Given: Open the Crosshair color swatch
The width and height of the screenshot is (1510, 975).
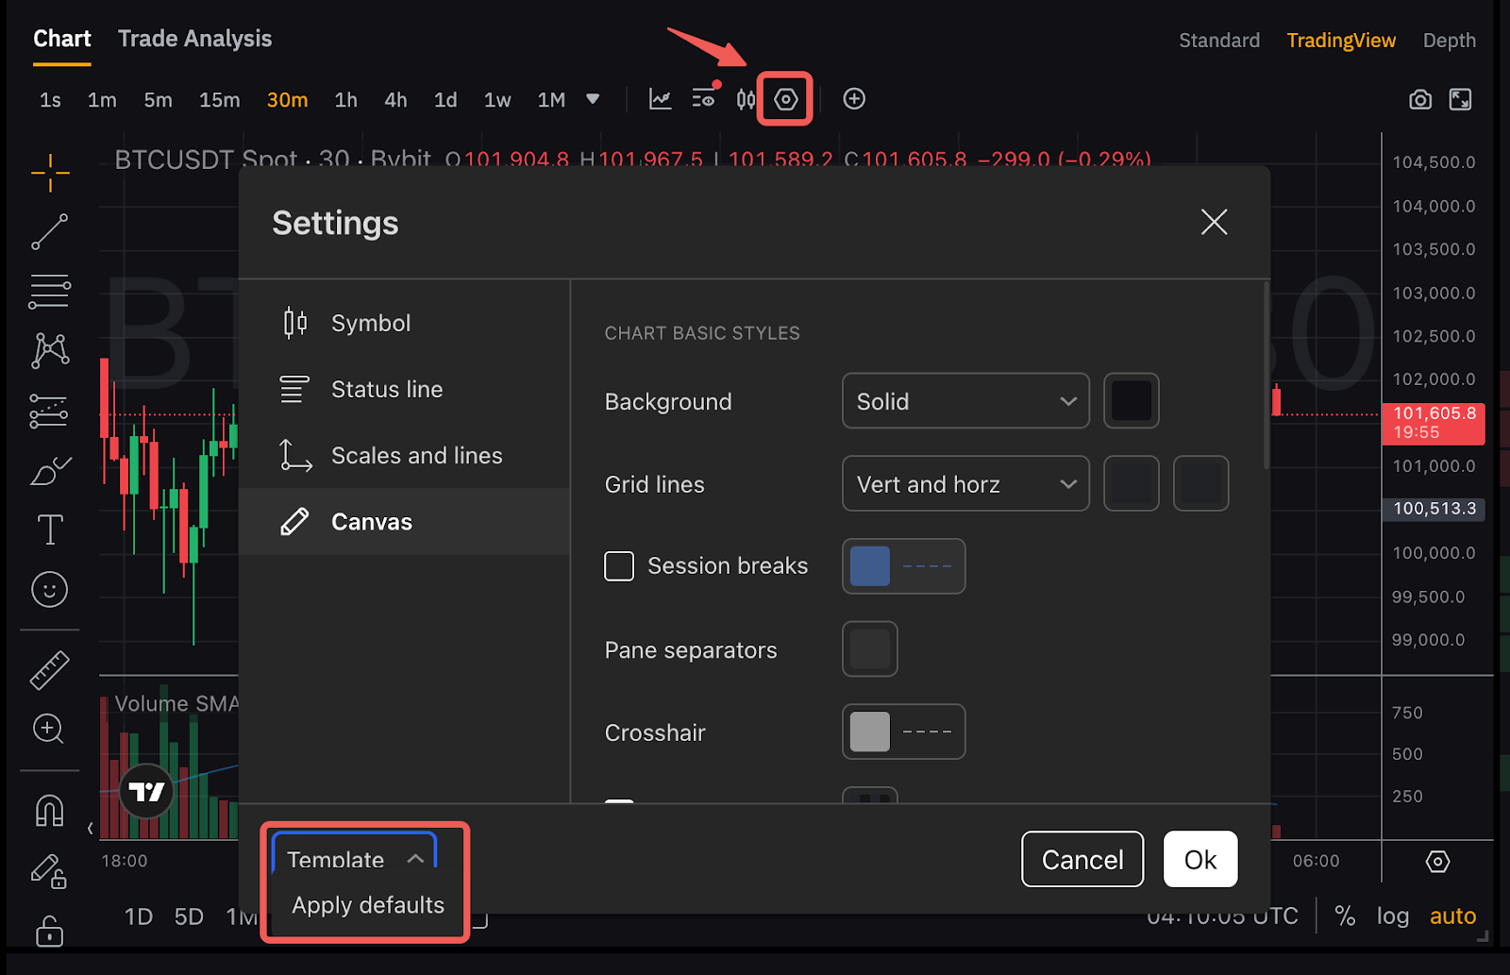Looking at the screenshot, I should [x=870, y=731].
